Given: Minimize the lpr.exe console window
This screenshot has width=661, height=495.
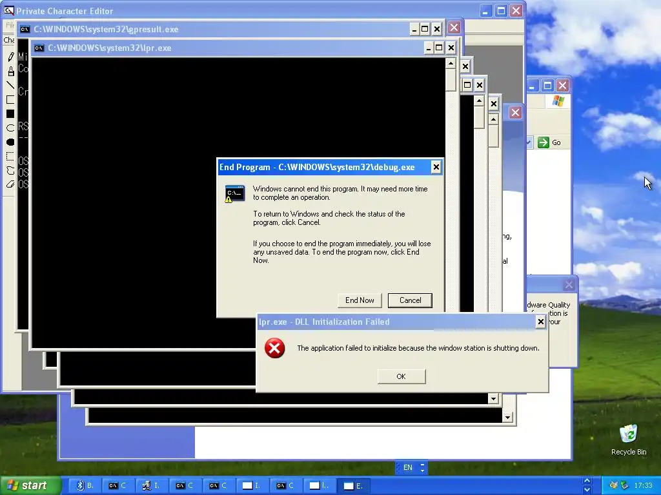Looking at the screenshot, I should pyautogui.click(x=428, y=48).
